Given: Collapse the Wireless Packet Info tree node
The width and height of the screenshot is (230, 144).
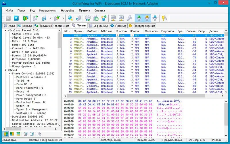Looking at the screenshot, I should 5,31.
